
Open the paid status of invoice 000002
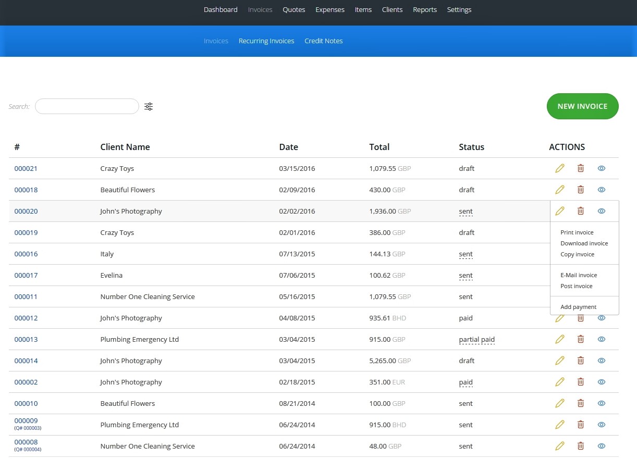click(466, 382)
